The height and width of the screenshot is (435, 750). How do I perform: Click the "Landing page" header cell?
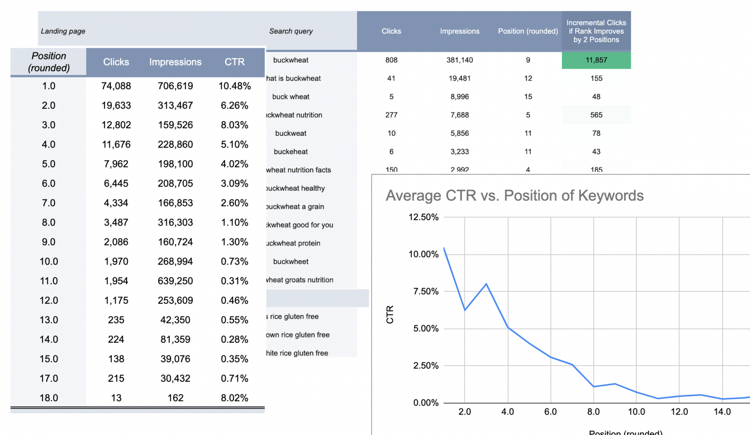(63, 31)
